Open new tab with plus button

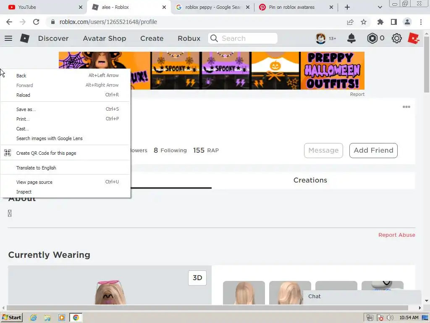[x=347, y=7]
